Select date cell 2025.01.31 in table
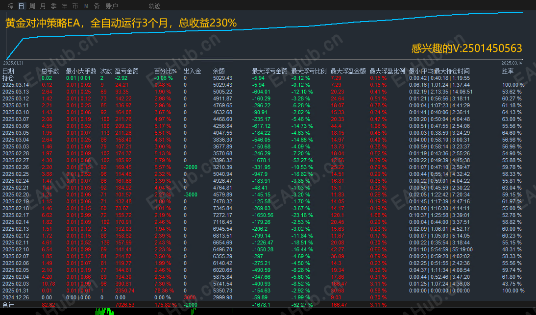Screen dimensions: 536x315 pos(16,291)
